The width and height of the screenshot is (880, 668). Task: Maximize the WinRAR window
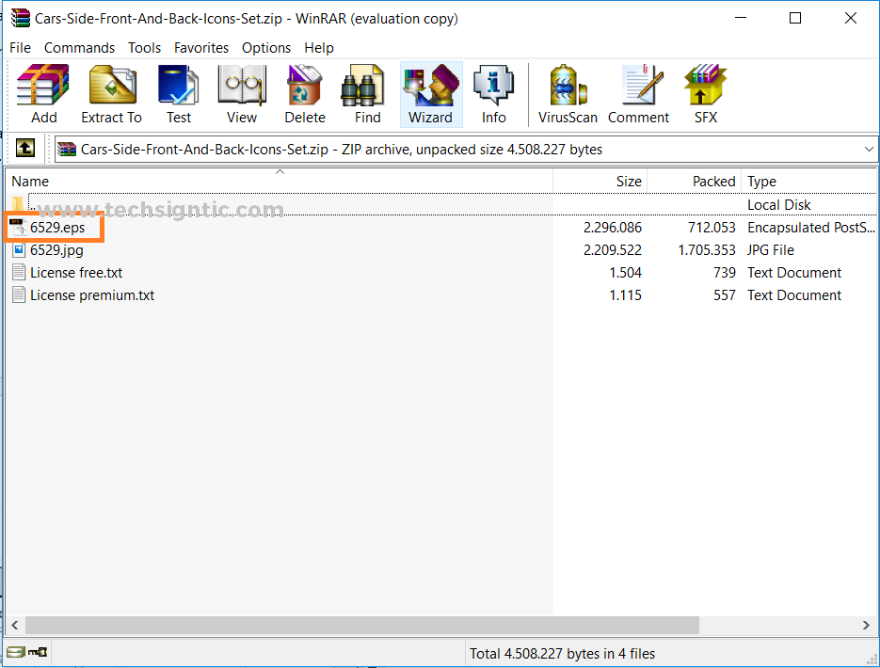(x=795, y=18)
